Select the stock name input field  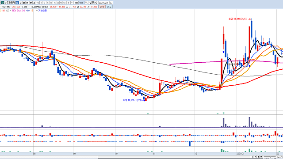coord(10,3)
